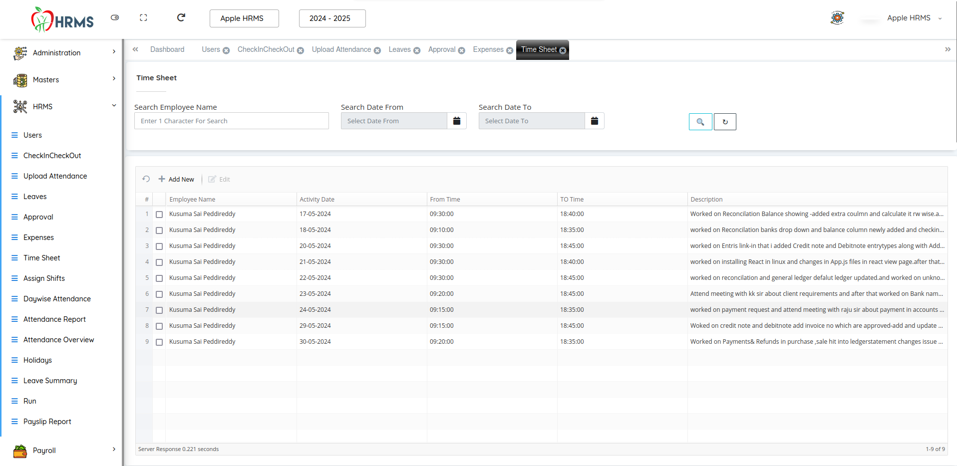Focus the Search Employee Name field

click(232, 121)
